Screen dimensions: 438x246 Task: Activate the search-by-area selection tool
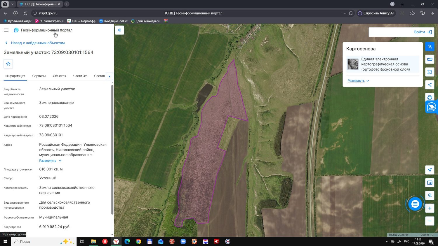(430, 72)
